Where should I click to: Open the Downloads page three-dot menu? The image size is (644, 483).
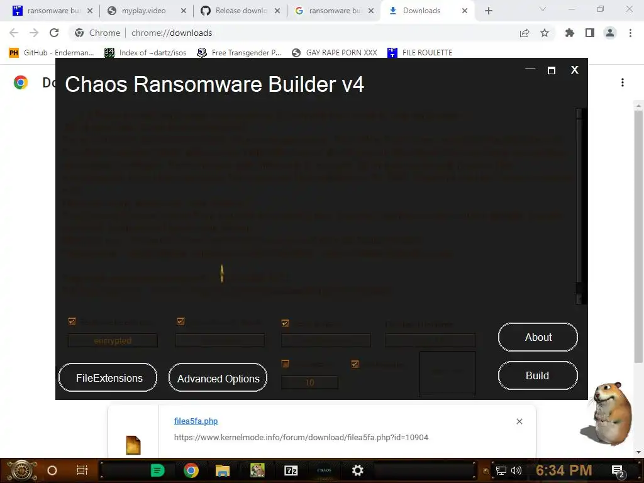[x=623, y=82]
